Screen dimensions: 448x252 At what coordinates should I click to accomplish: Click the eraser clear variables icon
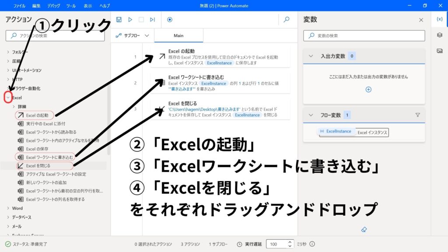364,229
